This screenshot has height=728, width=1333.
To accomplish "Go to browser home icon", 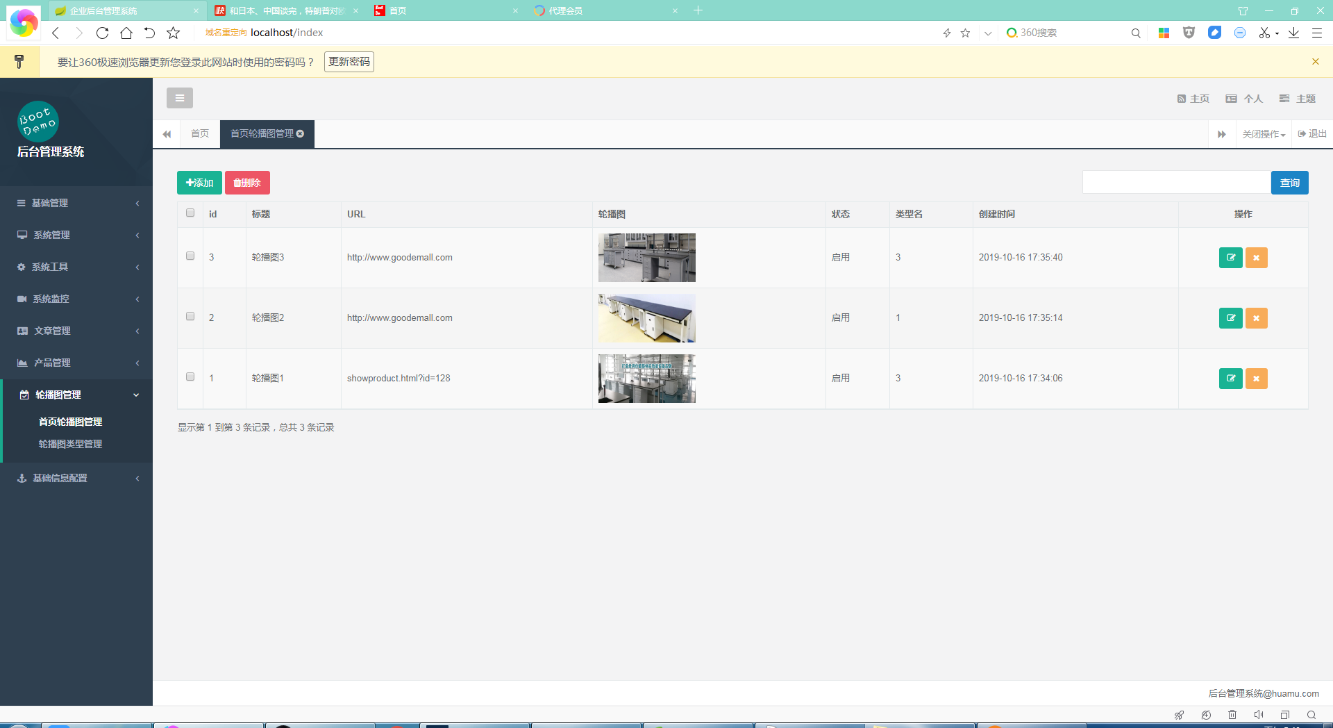I will [126, 33].
